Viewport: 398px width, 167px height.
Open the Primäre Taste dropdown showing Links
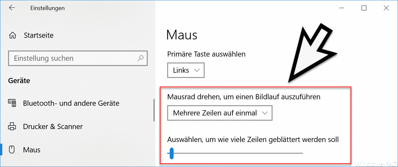[x=186, y=70]
